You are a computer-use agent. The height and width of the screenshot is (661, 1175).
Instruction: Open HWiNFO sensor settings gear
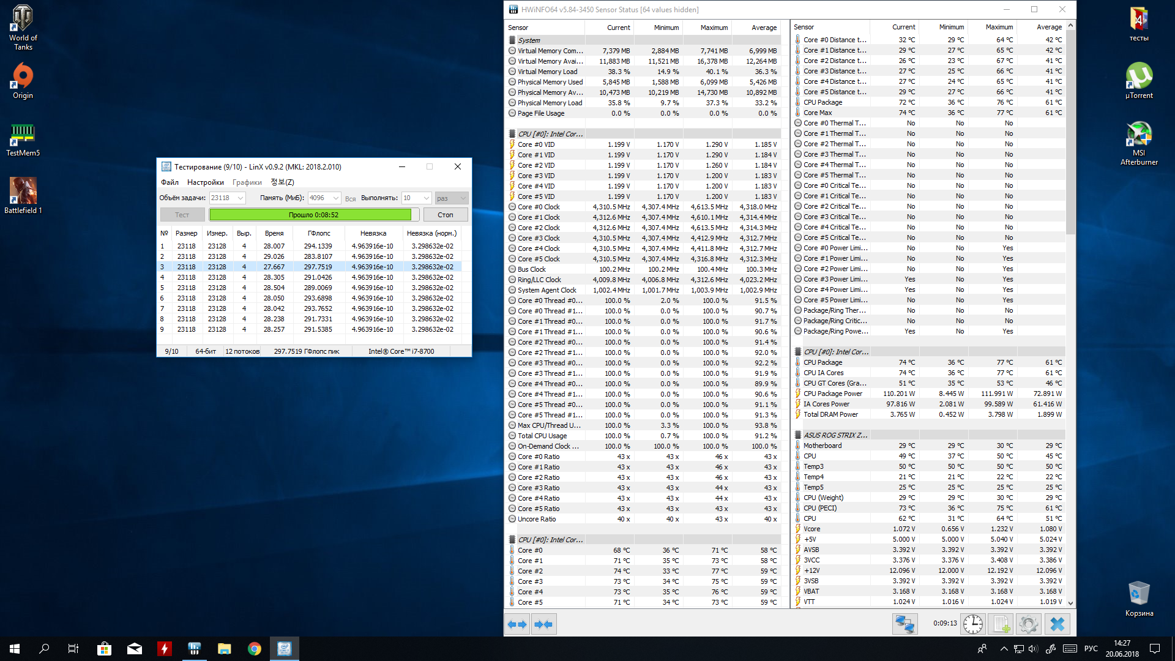(1029, 624)
